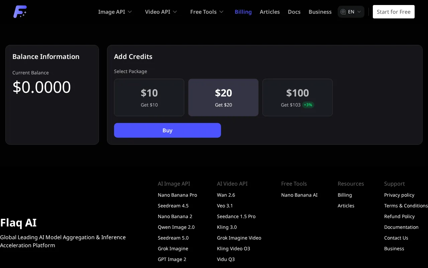Open Kling Video O3 footer link
This screenshot has height=268, width=428.
(x=233, y=249)
